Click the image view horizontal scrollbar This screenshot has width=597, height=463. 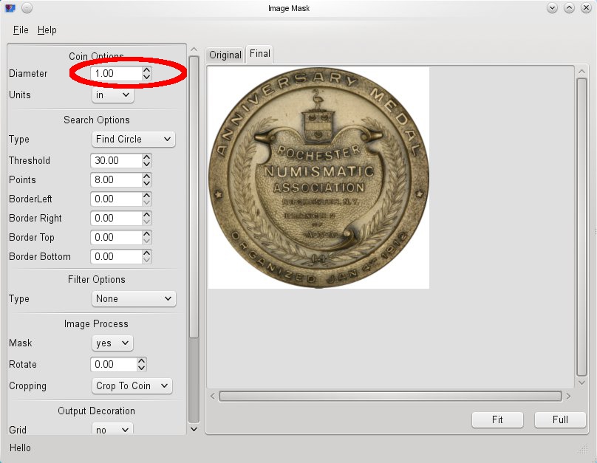(390, 396)
